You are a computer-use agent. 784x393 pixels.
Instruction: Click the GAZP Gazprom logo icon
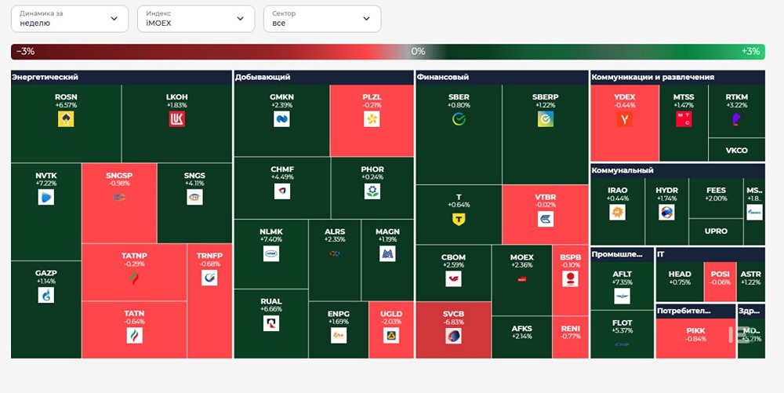[46, 295]
